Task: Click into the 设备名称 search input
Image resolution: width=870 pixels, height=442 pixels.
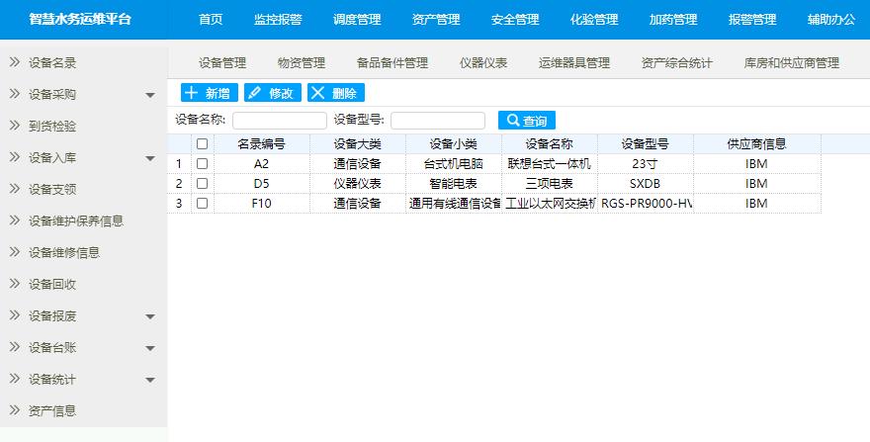Action: [279, 121]
